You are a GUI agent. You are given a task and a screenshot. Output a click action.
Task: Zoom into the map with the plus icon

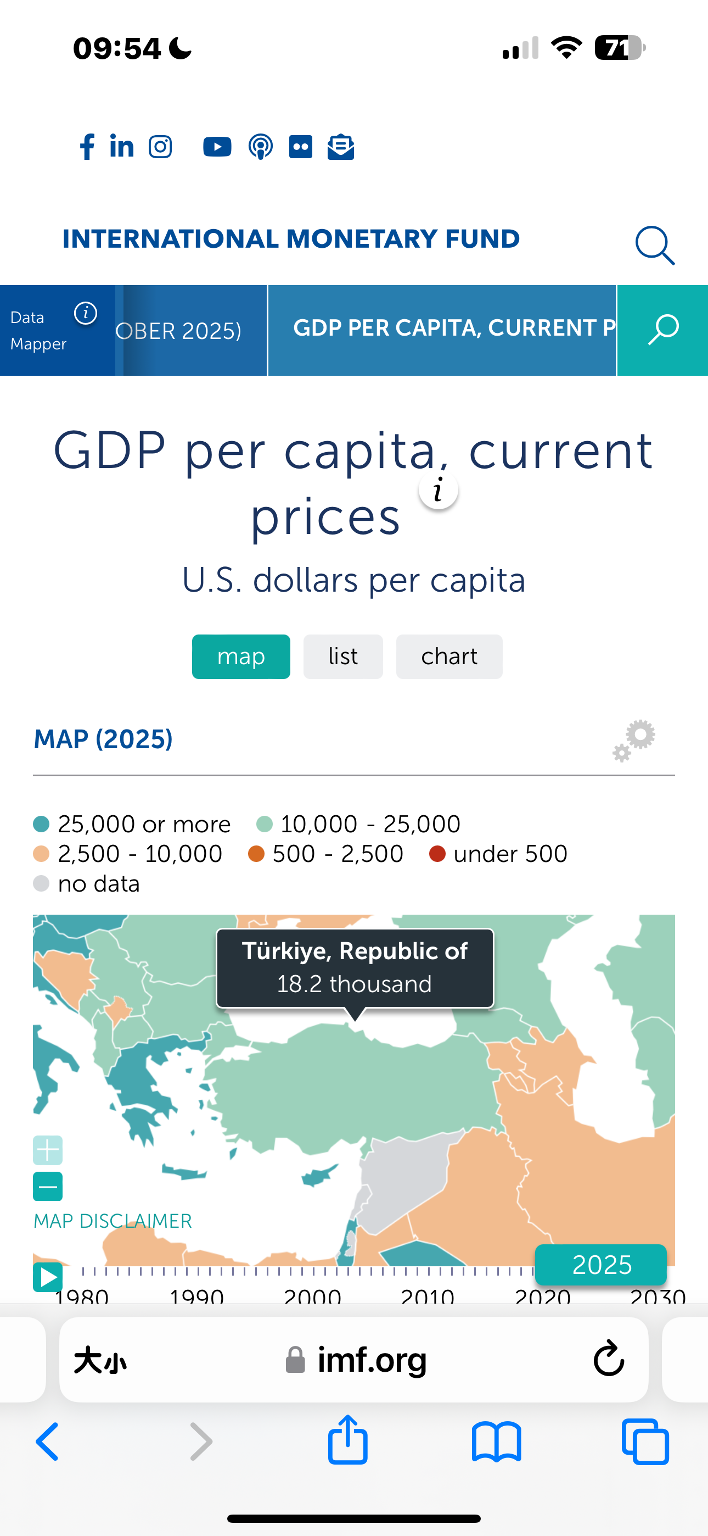point(47,1150)
